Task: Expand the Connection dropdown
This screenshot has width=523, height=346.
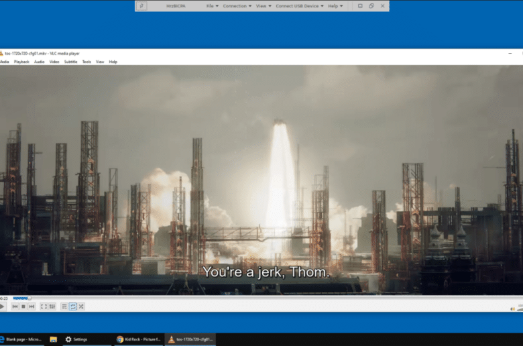Action: tap(237, 6)
